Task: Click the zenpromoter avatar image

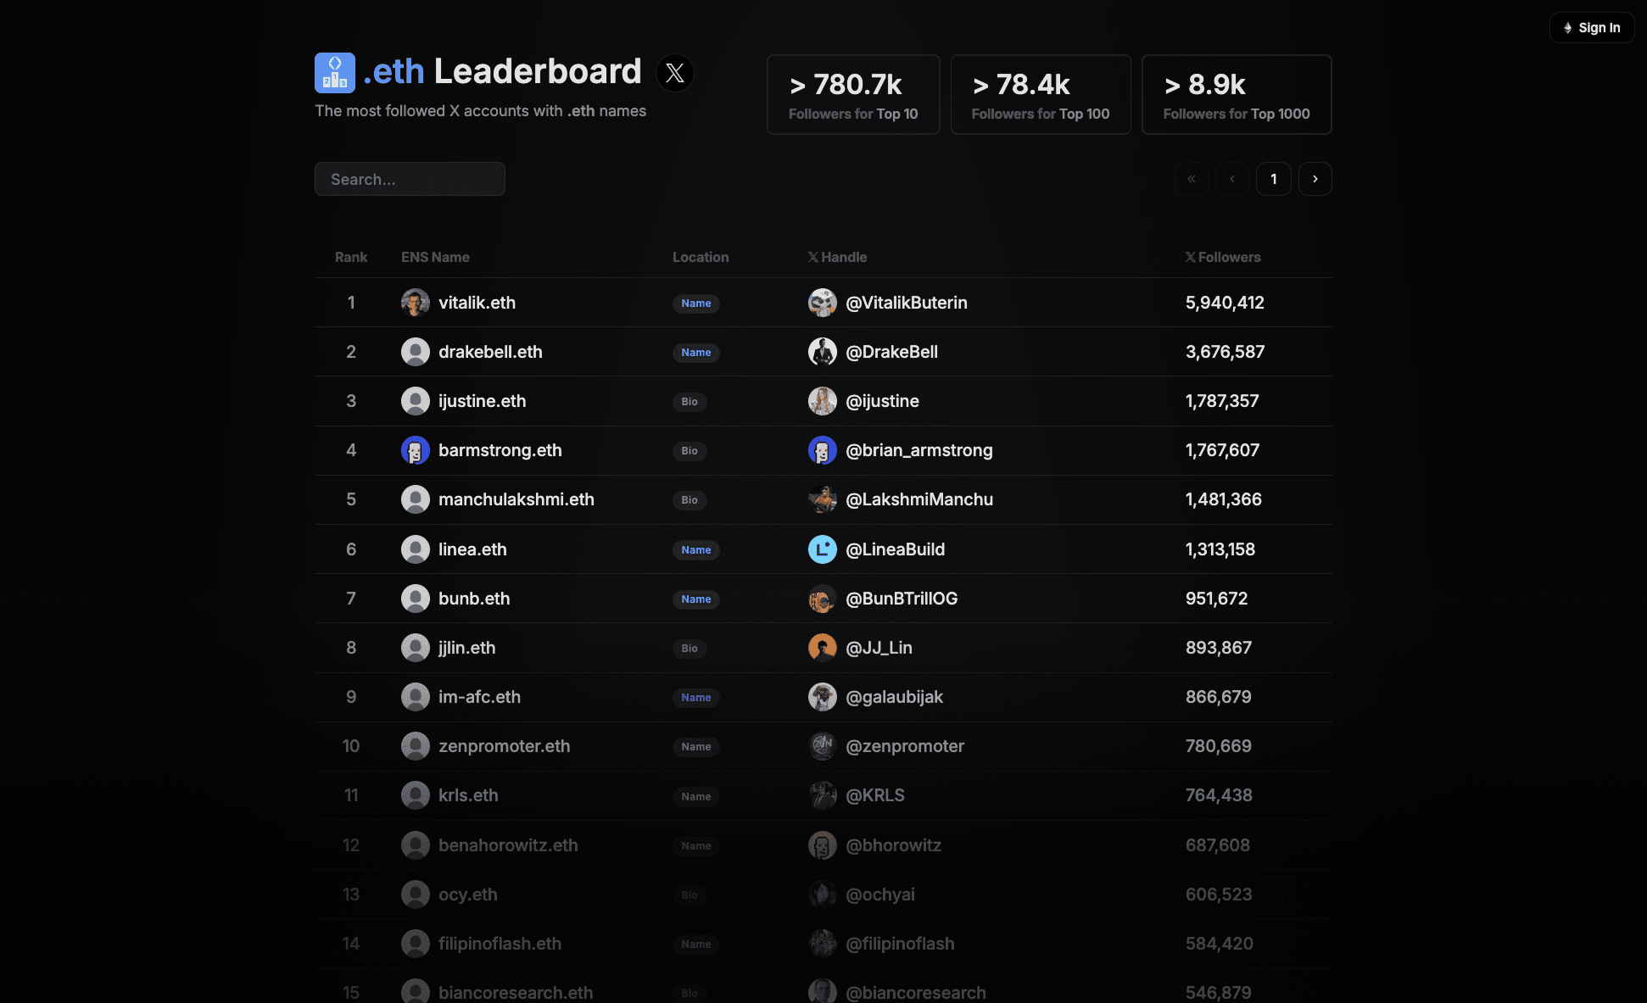Action: pos(822,746)
